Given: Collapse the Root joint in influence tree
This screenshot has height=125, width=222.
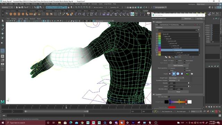Looking at the screenshot, I should click(162, 34).
